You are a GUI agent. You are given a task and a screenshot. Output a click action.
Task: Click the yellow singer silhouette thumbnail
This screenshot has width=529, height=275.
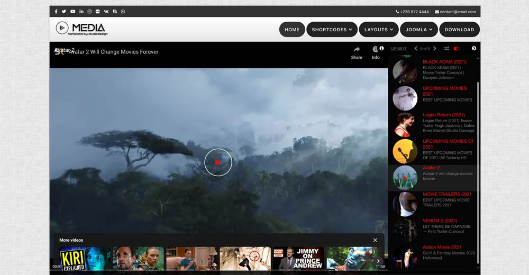pos(405,151)
